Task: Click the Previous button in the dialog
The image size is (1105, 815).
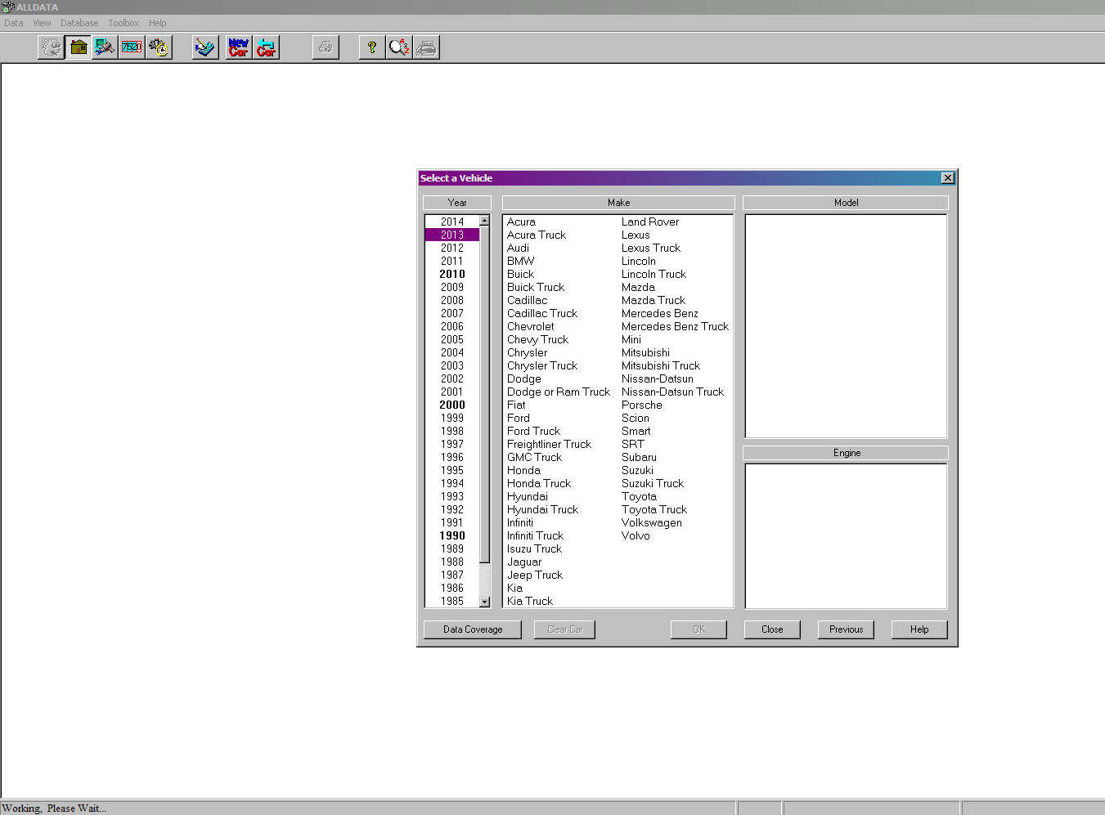Action: (x=846, y=629)
